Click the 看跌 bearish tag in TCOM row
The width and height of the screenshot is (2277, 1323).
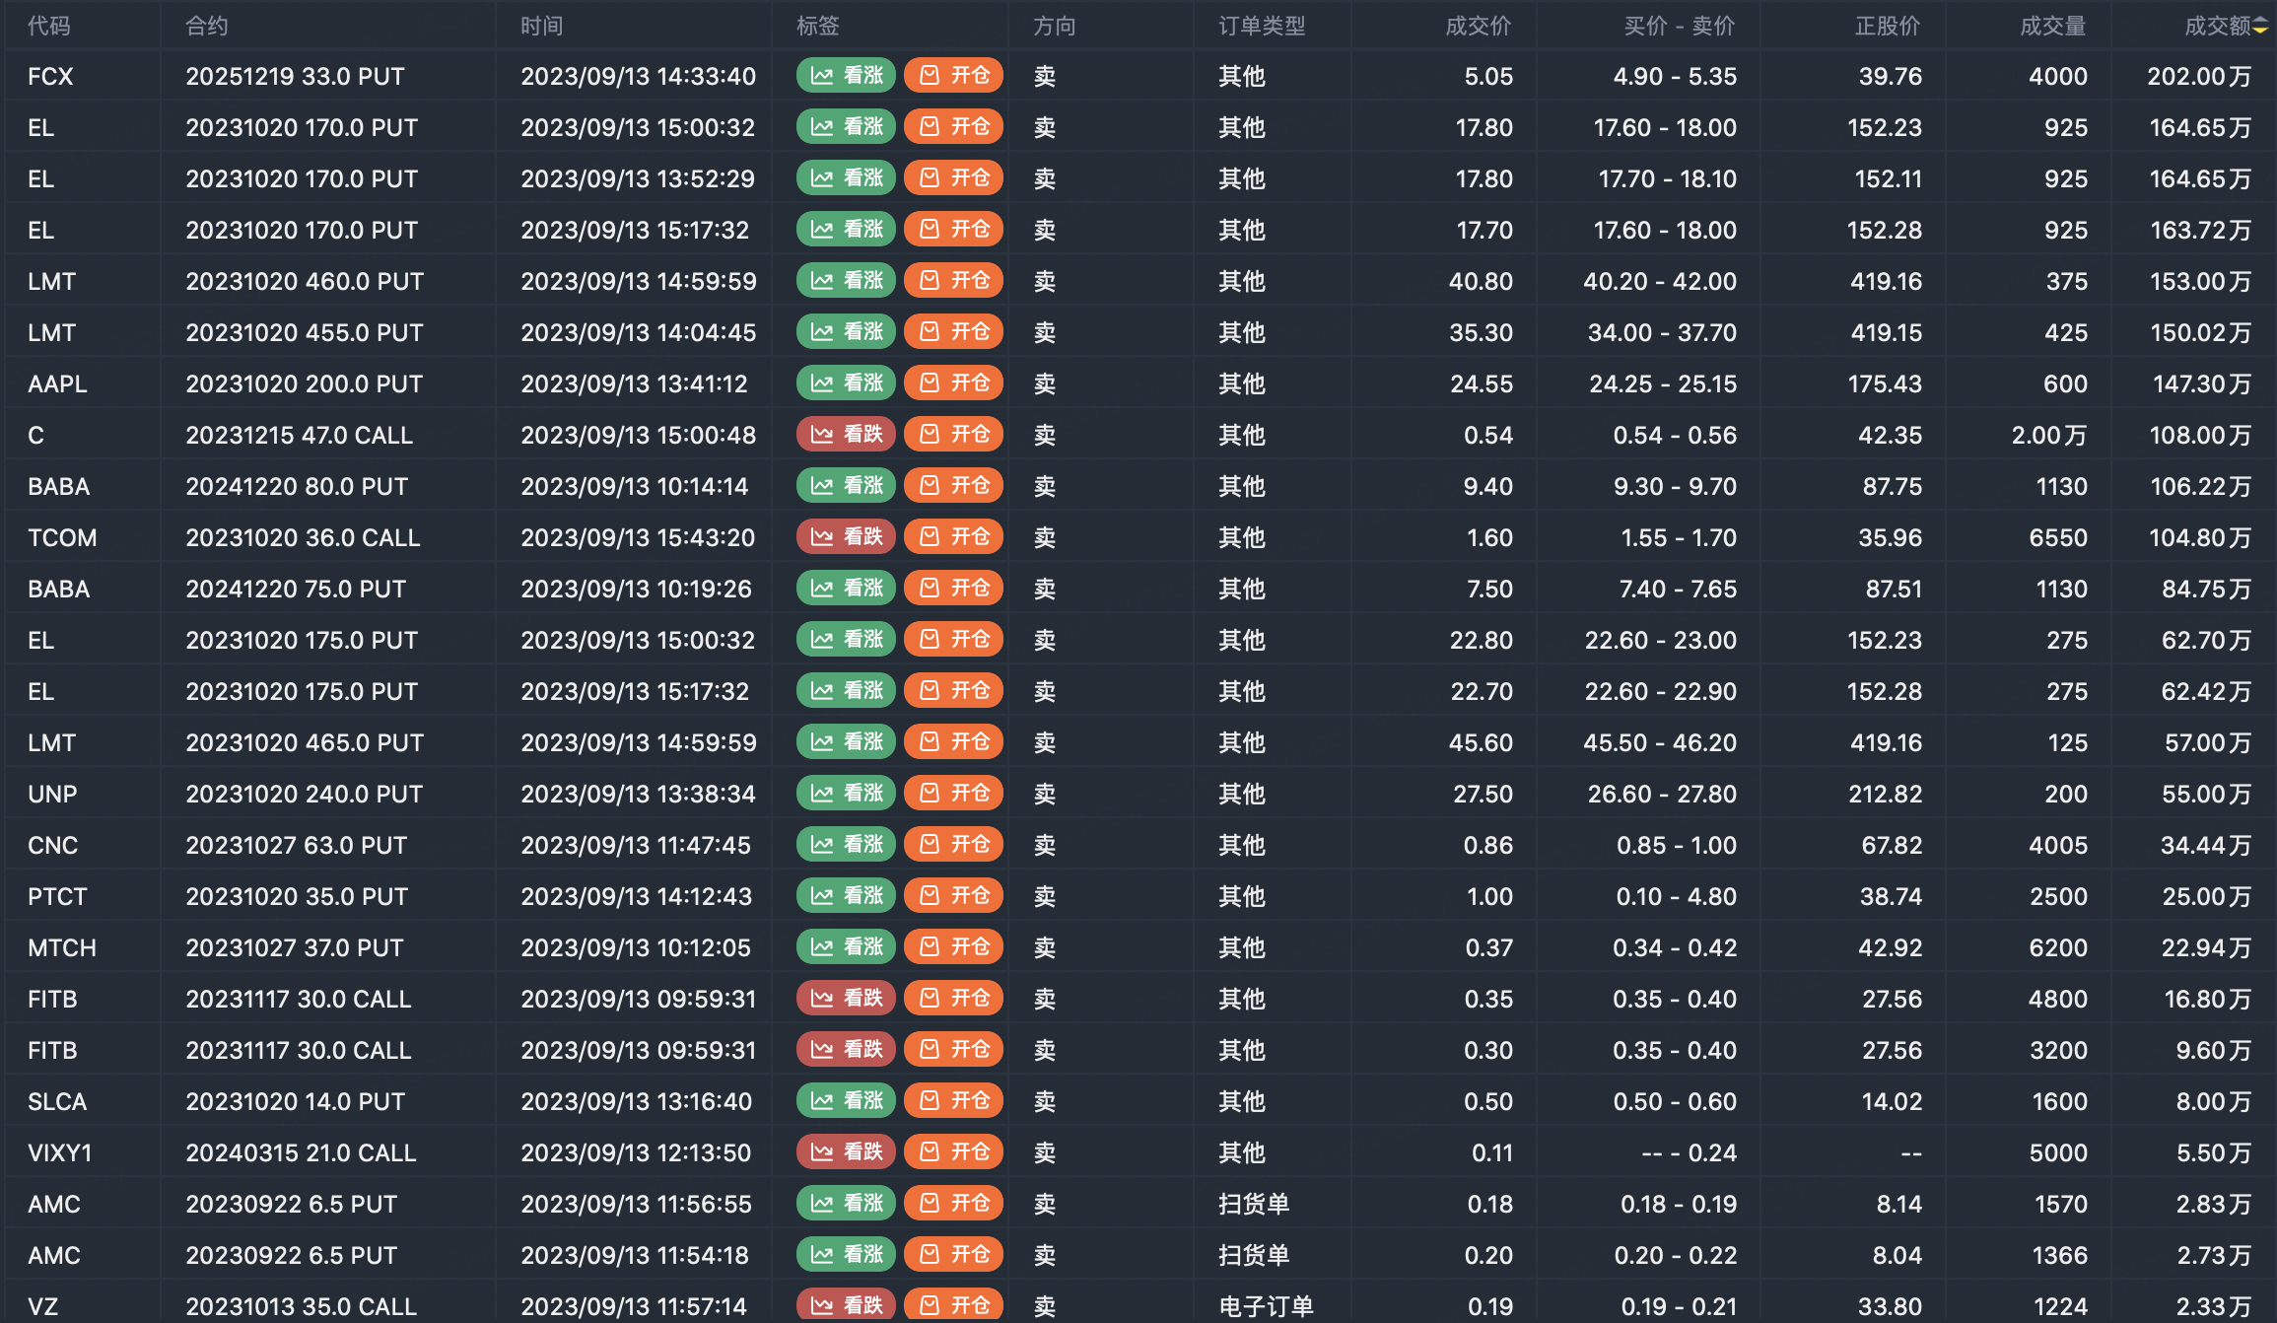[846, 537]
